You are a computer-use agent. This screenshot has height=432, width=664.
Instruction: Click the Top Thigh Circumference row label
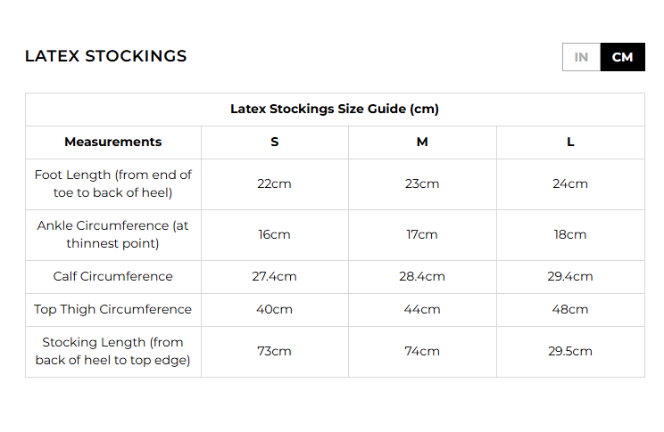click(113, 309)
